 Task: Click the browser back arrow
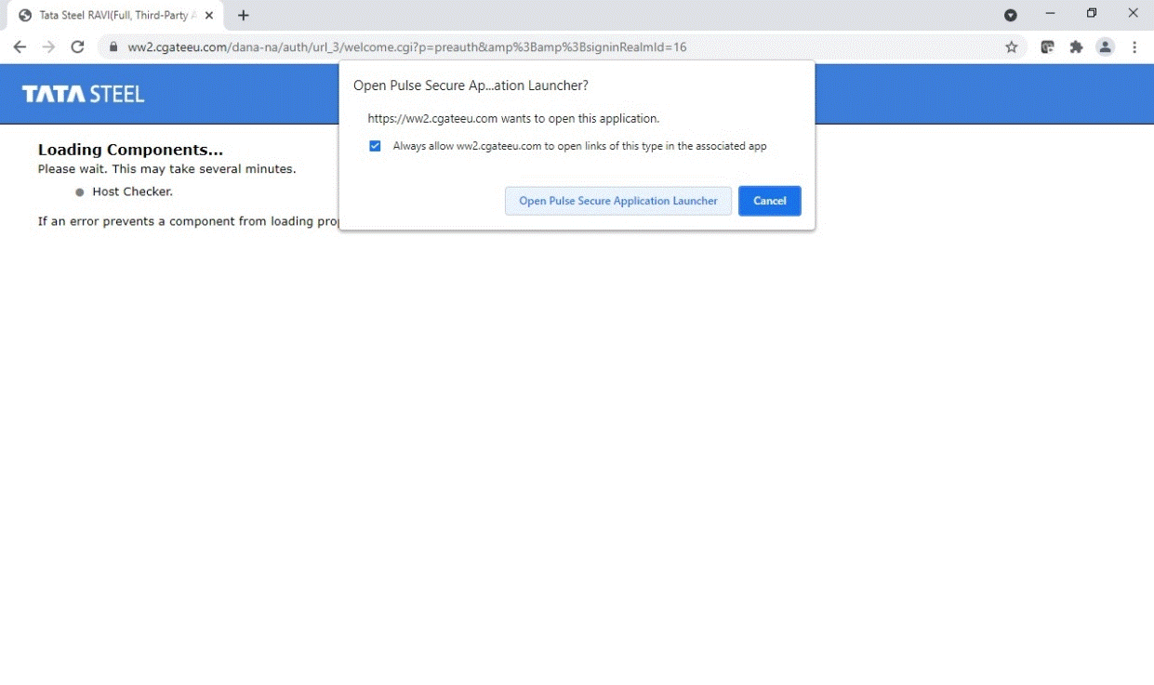[20, 46]
